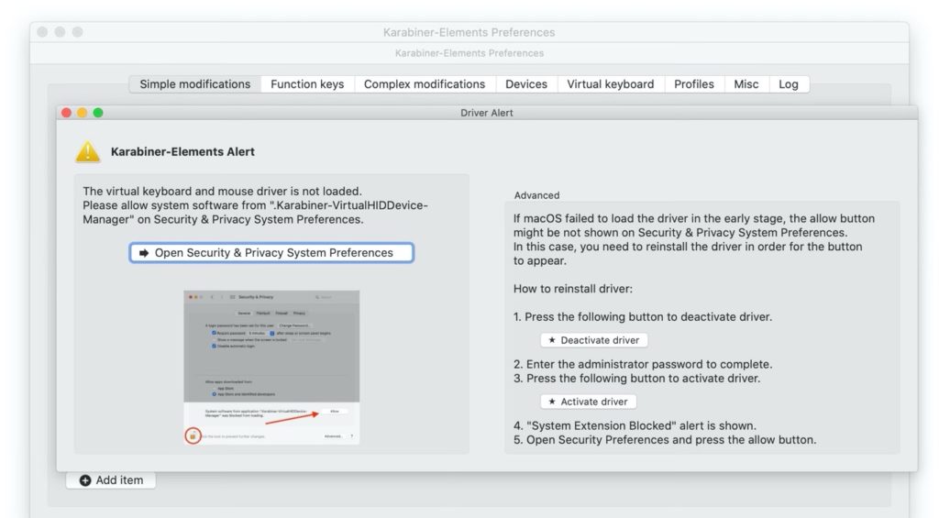939x518 pixels.
Task: Switch to the Misc tab
Action: pyautogui.click(x=746, y=84)
